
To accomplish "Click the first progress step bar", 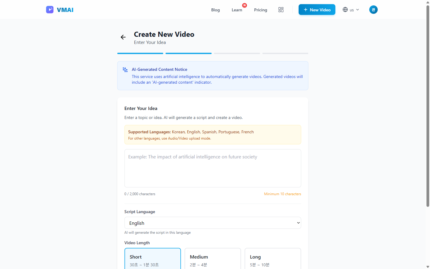I will coord(140,53).
